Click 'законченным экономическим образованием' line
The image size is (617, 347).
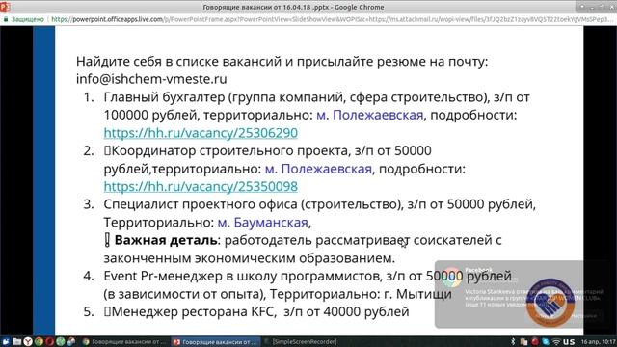click(250, 258)
